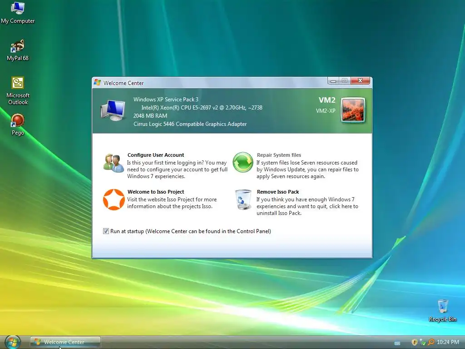Click the computer monitor icon in header
Screen dimensions: 465x349
[113, 110]
